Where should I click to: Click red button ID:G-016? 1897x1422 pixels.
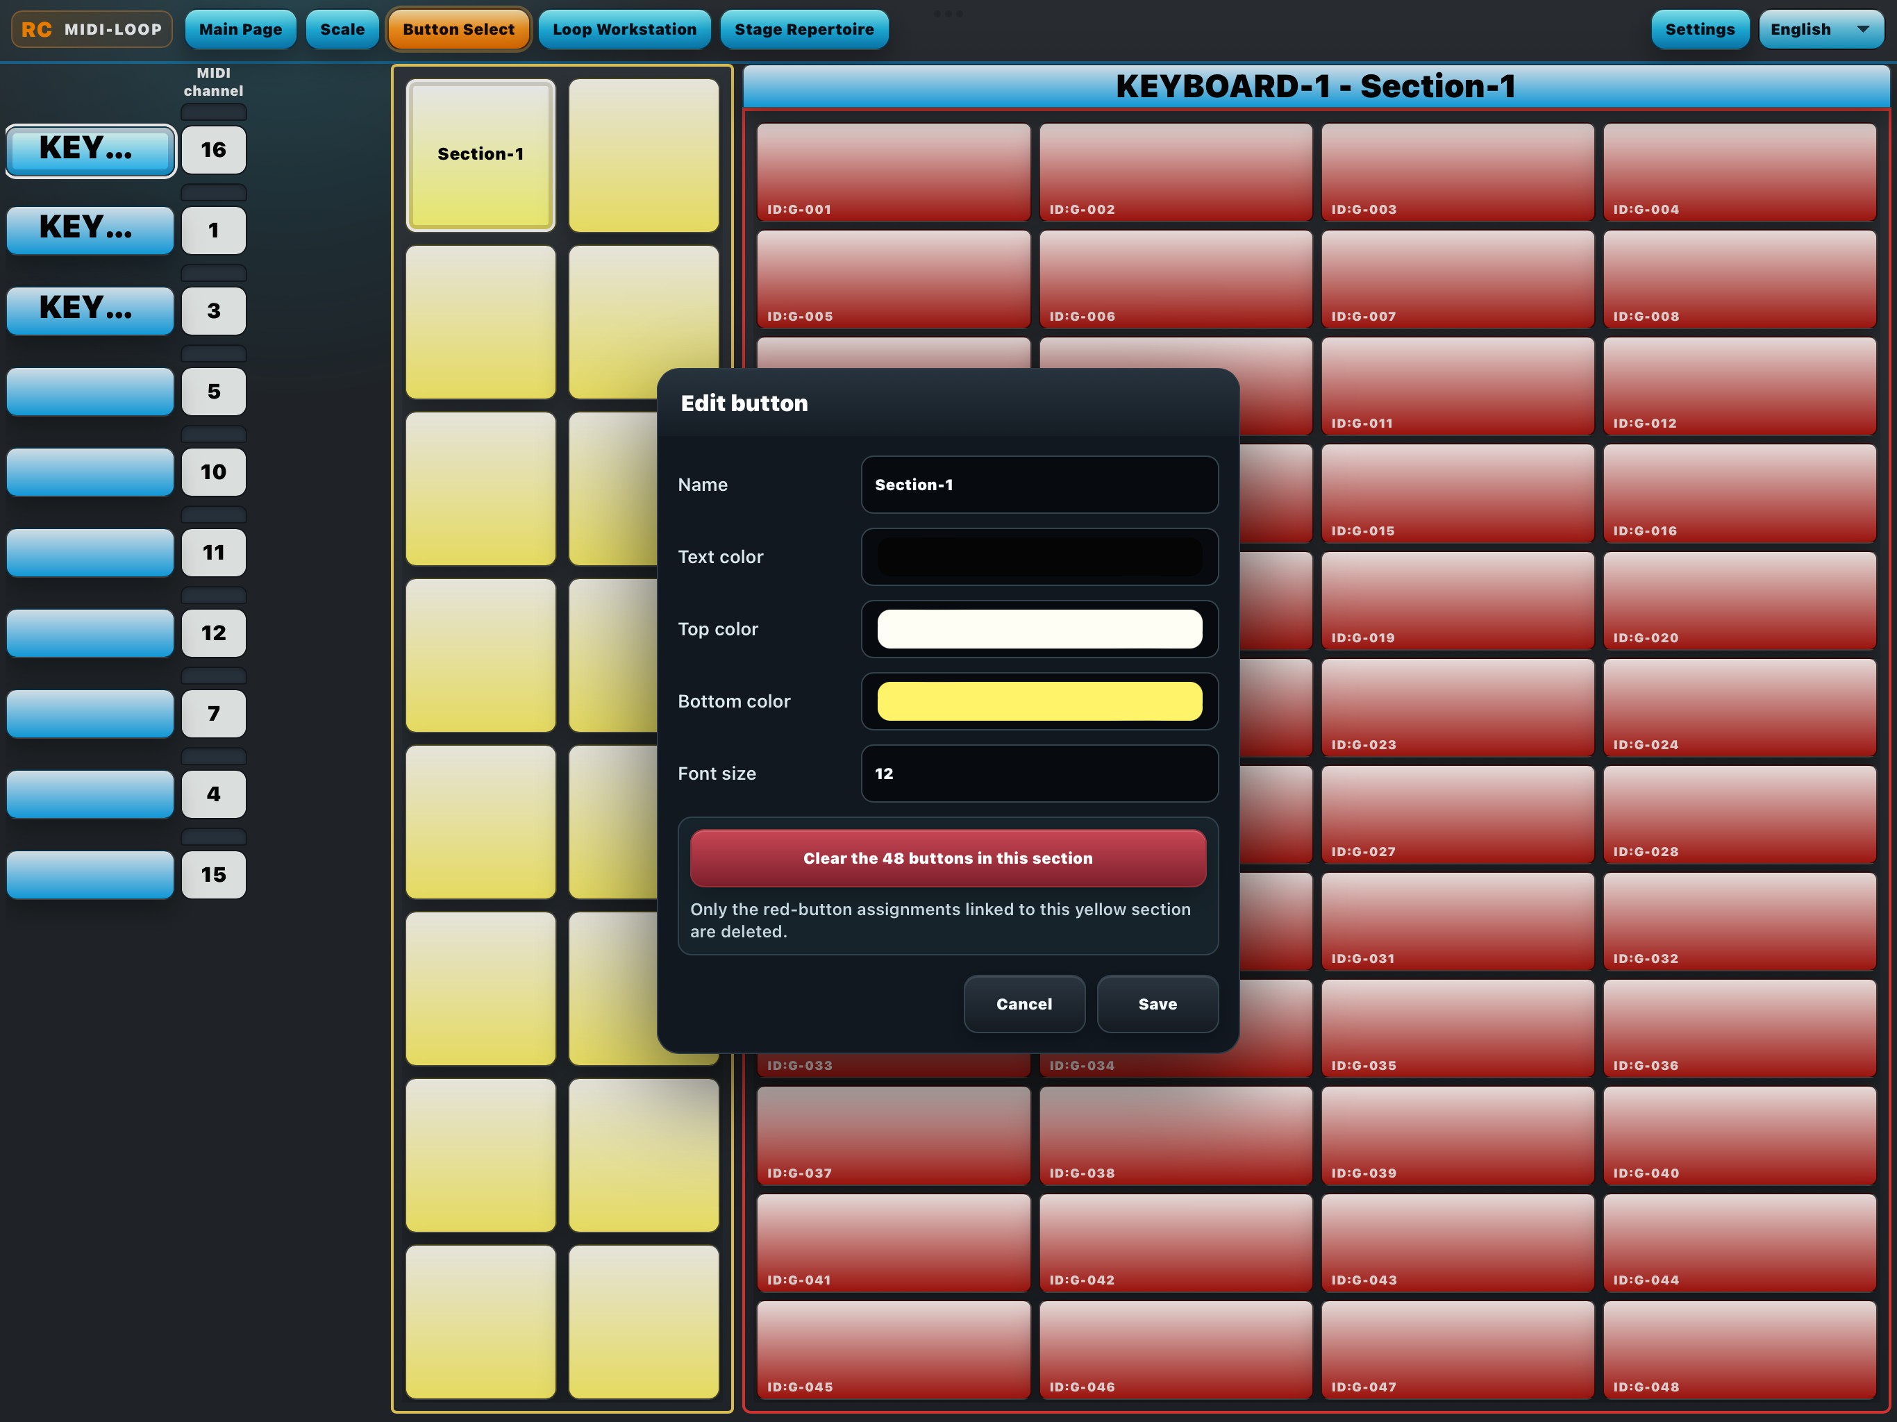tap(1740, 493)
